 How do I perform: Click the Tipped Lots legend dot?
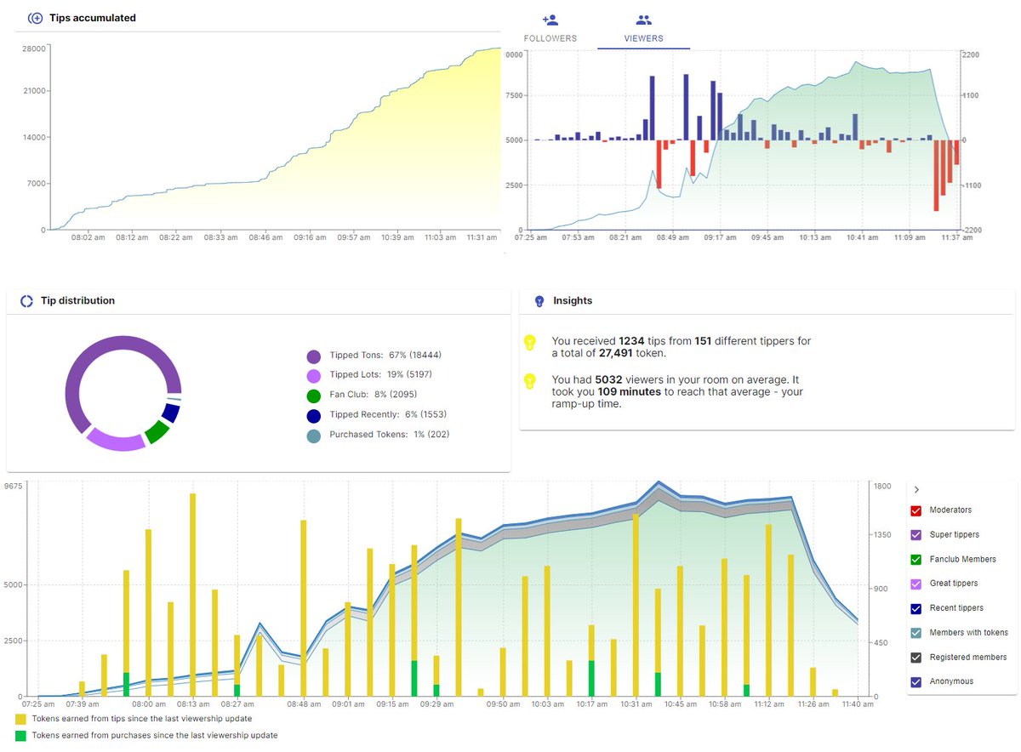click(314, 375)
